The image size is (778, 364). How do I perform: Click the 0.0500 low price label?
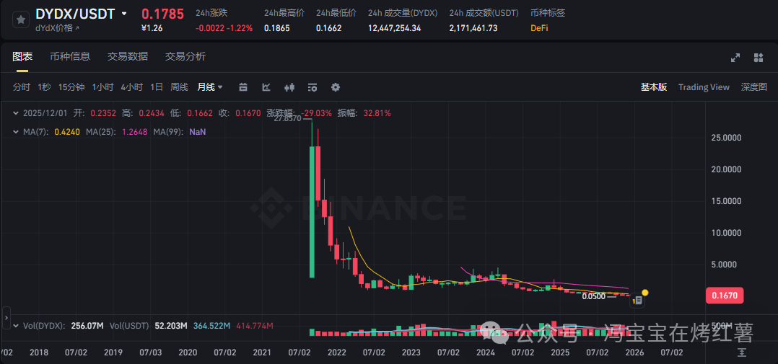pyautogui.click(x=593, y=297)
